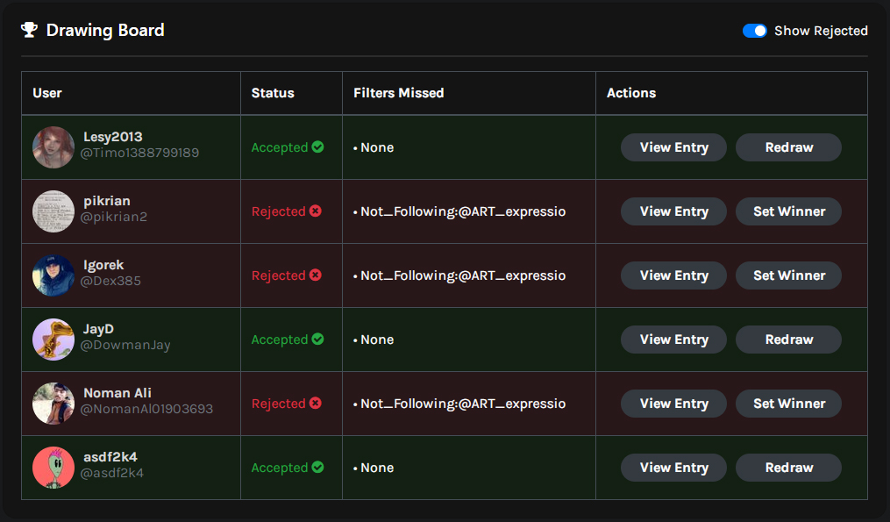Redraw asdf2k4's winning slot
Image resolution: width=890 pixels, height=522 pixels.
(x=788, y=468)
